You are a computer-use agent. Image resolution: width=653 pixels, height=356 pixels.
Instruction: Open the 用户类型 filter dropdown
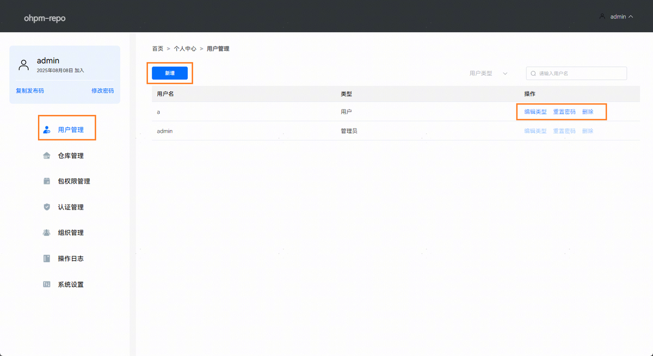point(488,73)
